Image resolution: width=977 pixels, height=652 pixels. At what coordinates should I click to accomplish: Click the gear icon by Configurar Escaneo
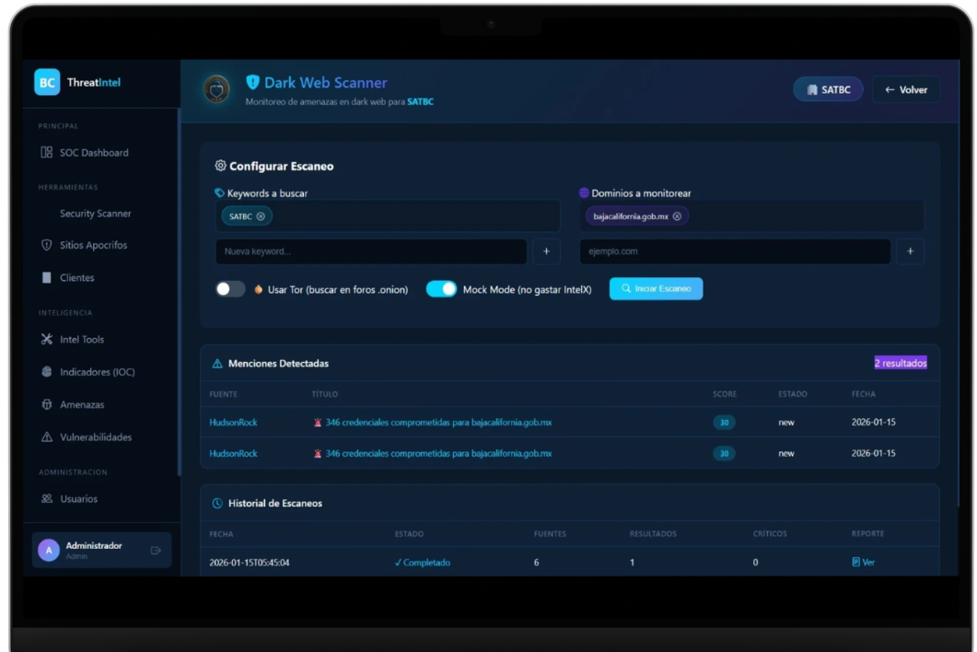[221, 166]
